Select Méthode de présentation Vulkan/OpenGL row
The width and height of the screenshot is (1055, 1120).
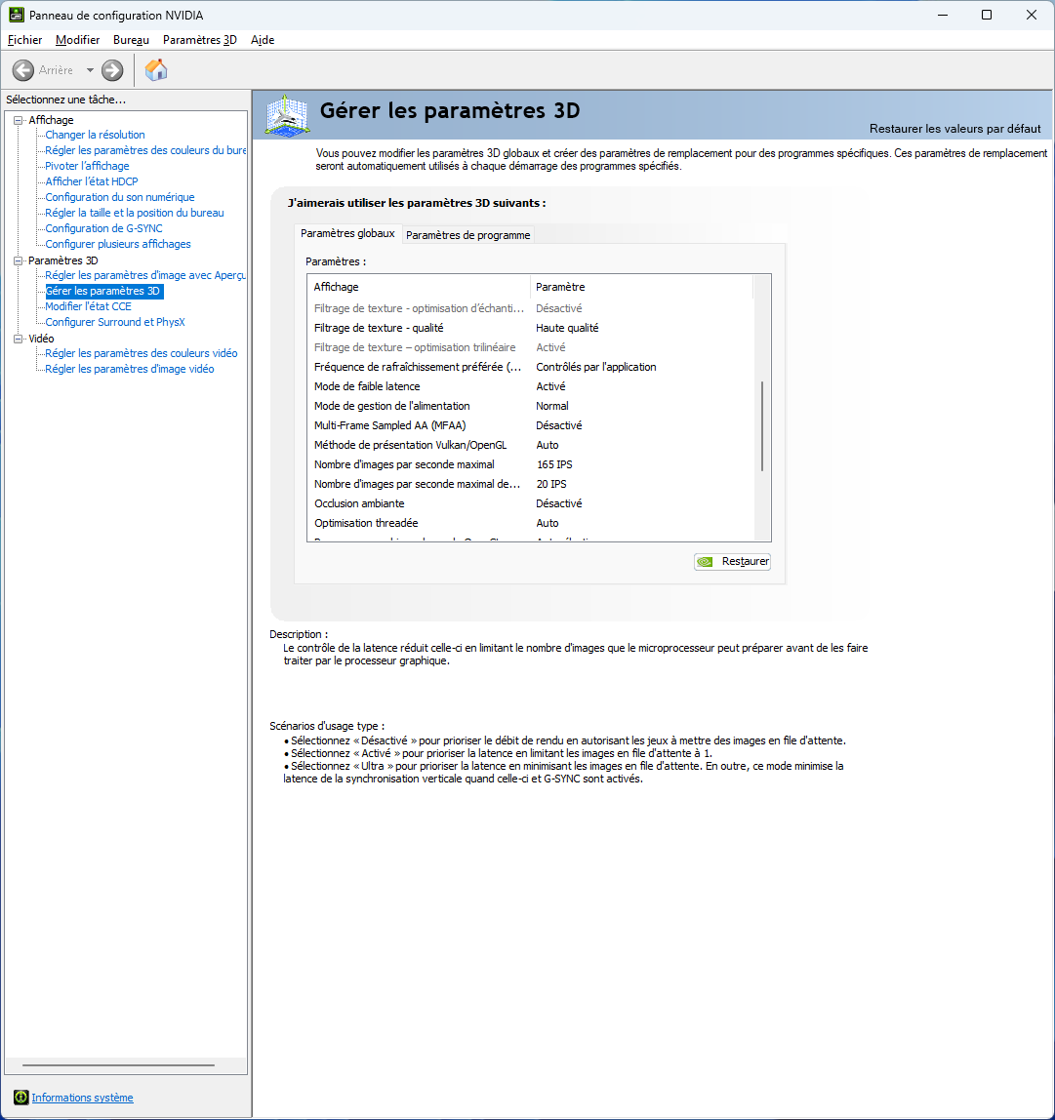530,445
